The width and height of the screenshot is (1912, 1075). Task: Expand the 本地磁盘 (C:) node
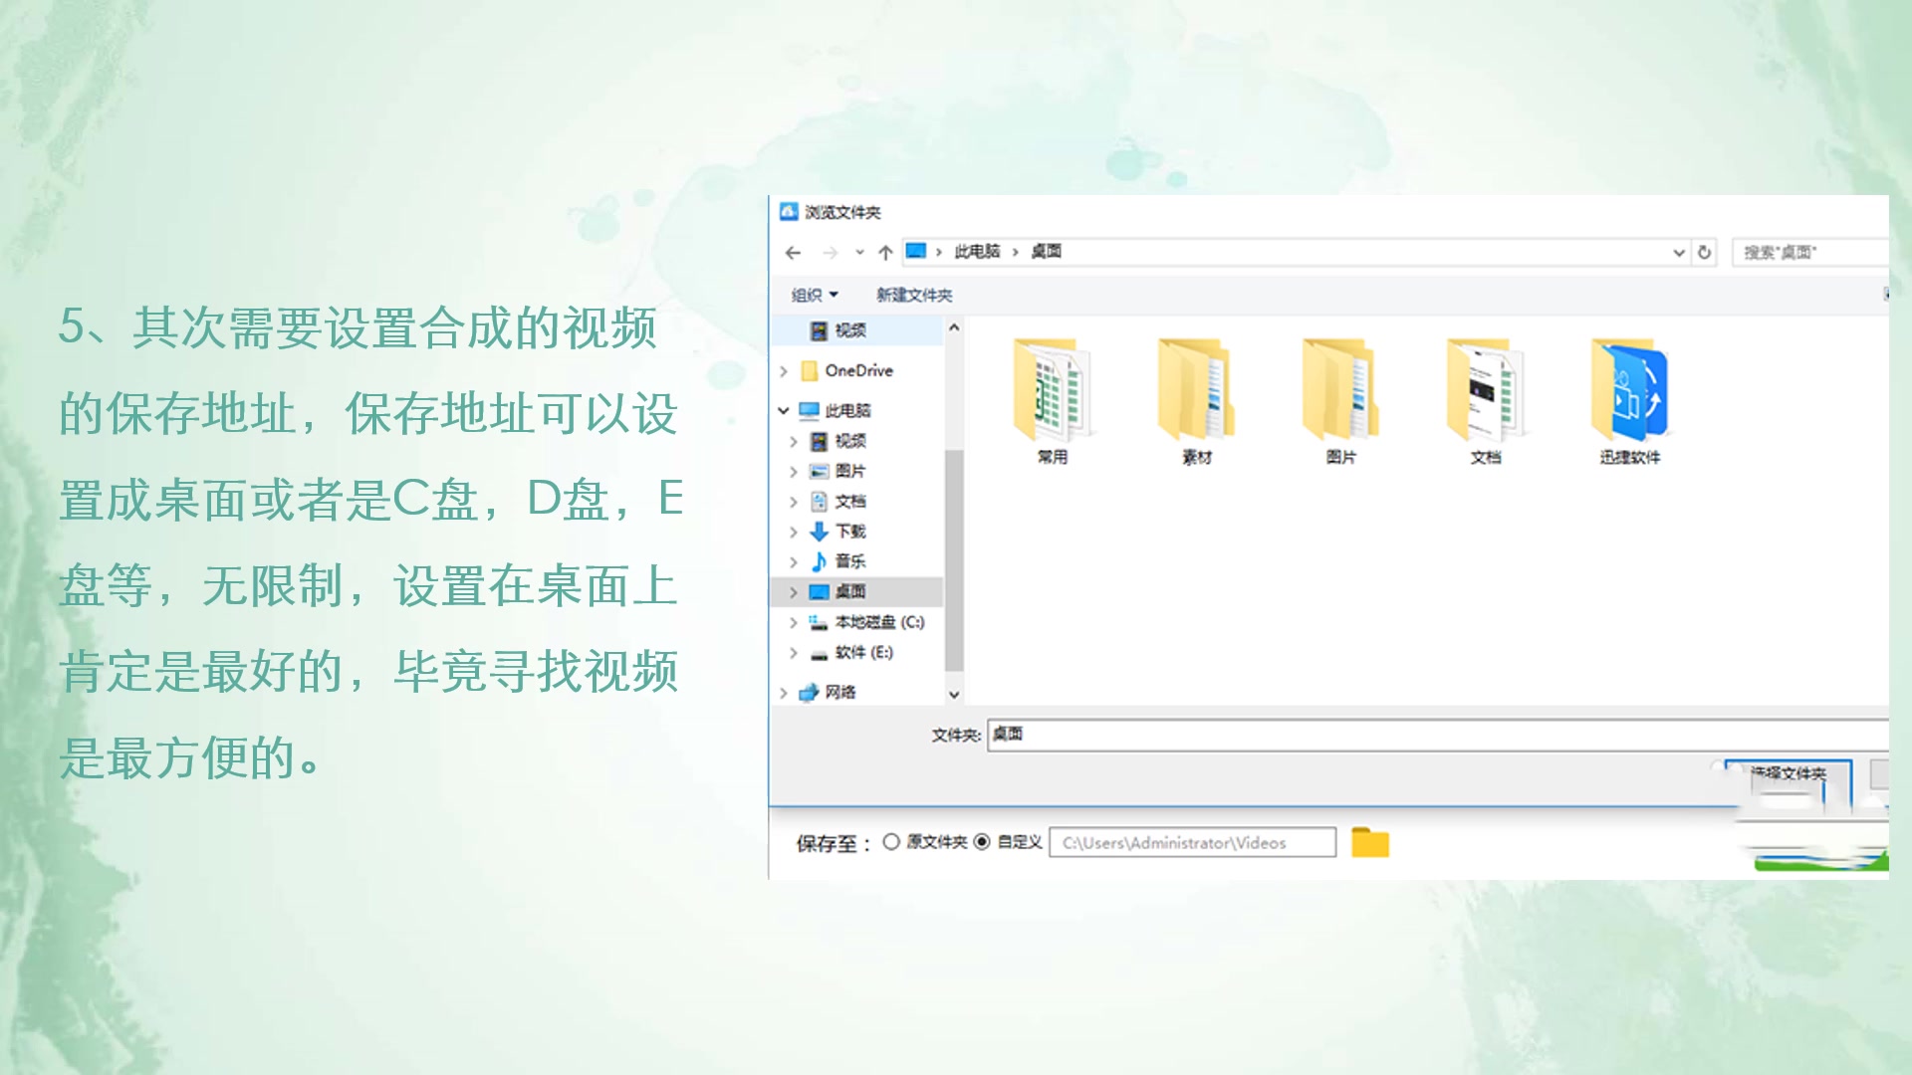(794, 621)
